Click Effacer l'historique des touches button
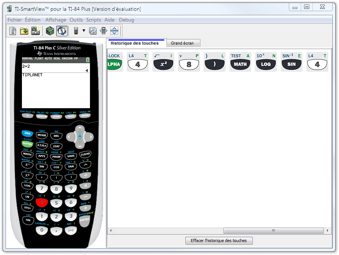Image resolution: width=339 pixels, height=255 pixels. 219,241
